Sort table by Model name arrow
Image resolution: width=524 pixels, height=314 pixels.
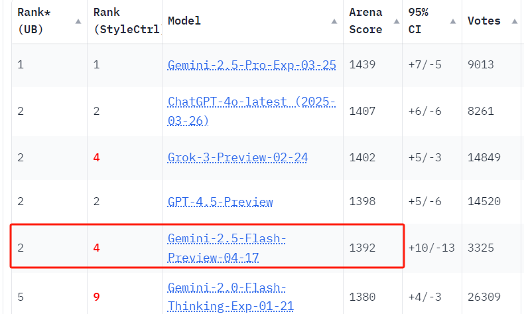pyautogui.click(x=334, y=21)
